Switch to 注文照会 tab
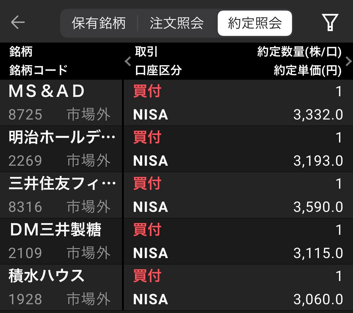 [x=177, y=23]
